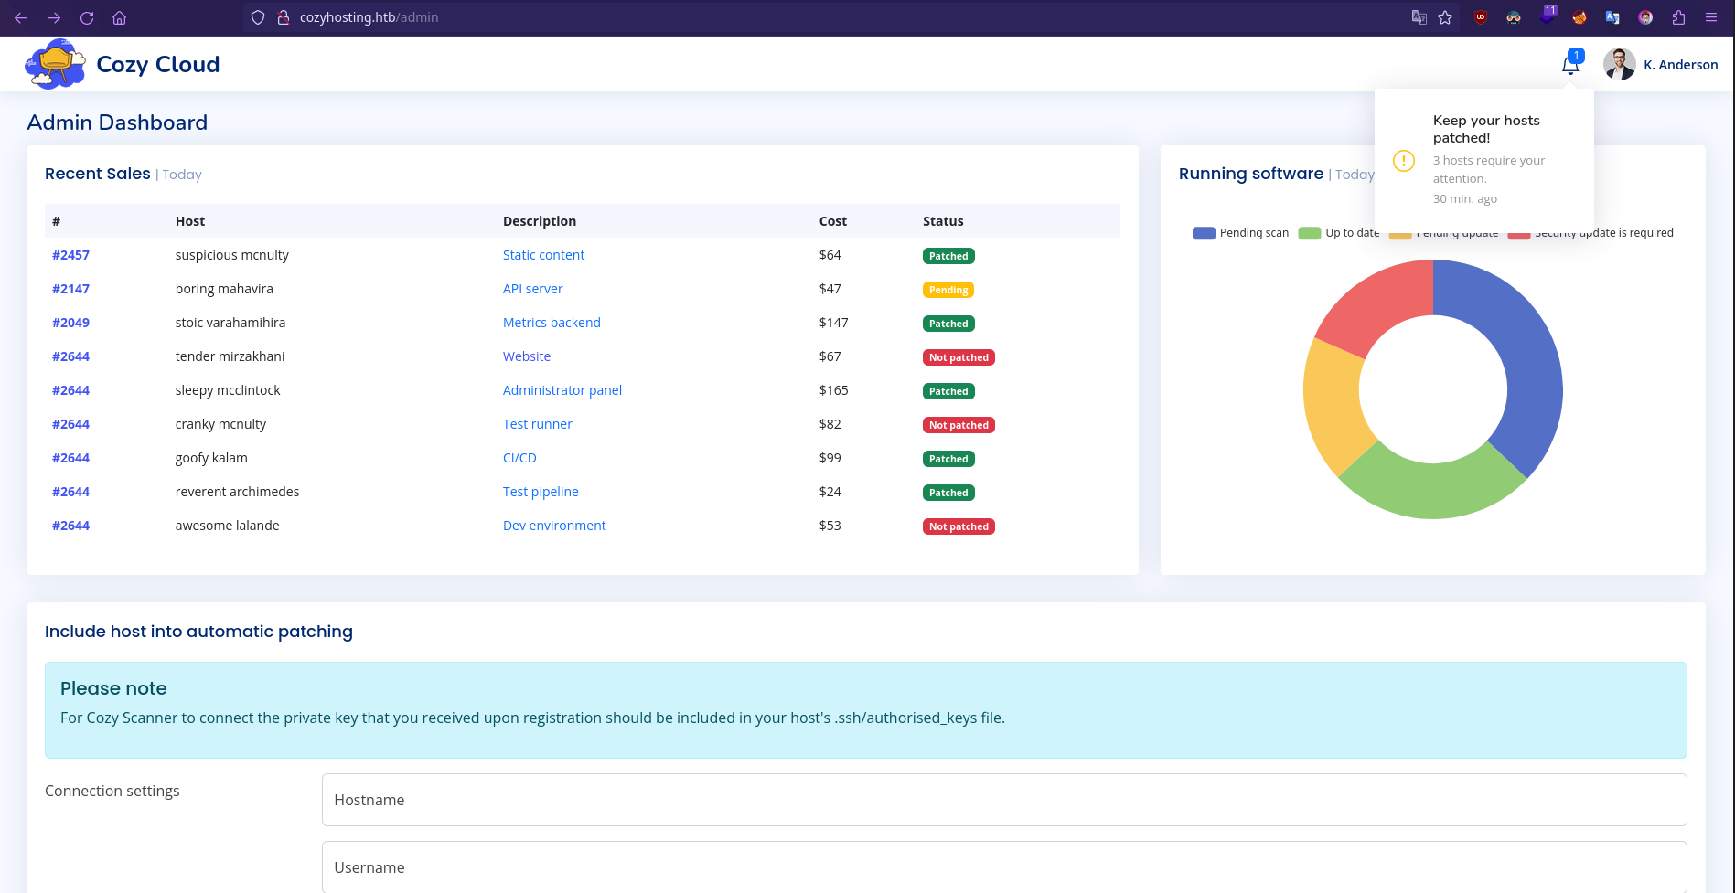Bookmark this page with the star icon
The width and height of the screenshot is (1735, 893).
1445,17
